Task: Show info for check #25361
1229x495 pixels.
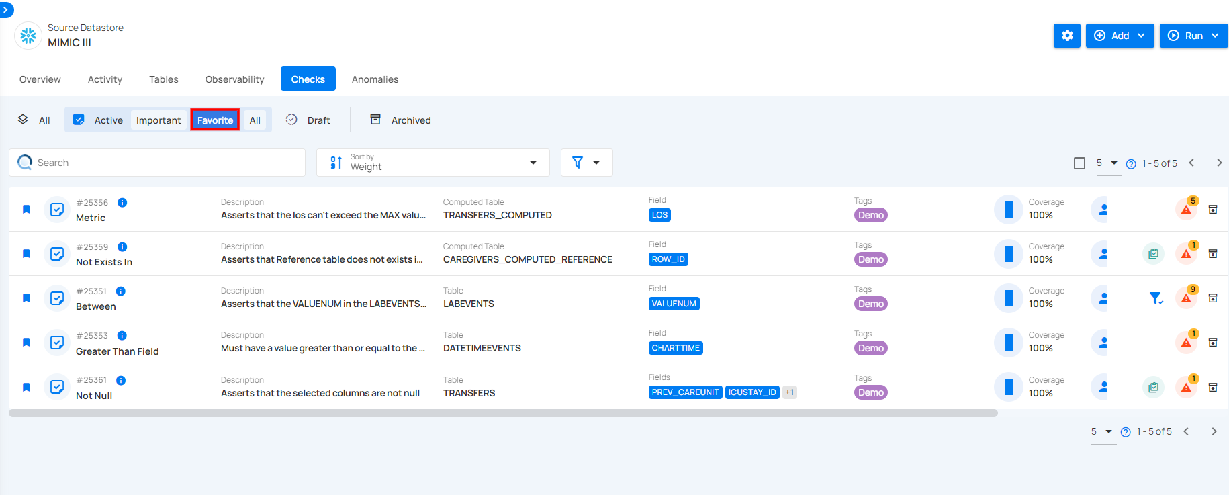Action: [x=121, y=380]
